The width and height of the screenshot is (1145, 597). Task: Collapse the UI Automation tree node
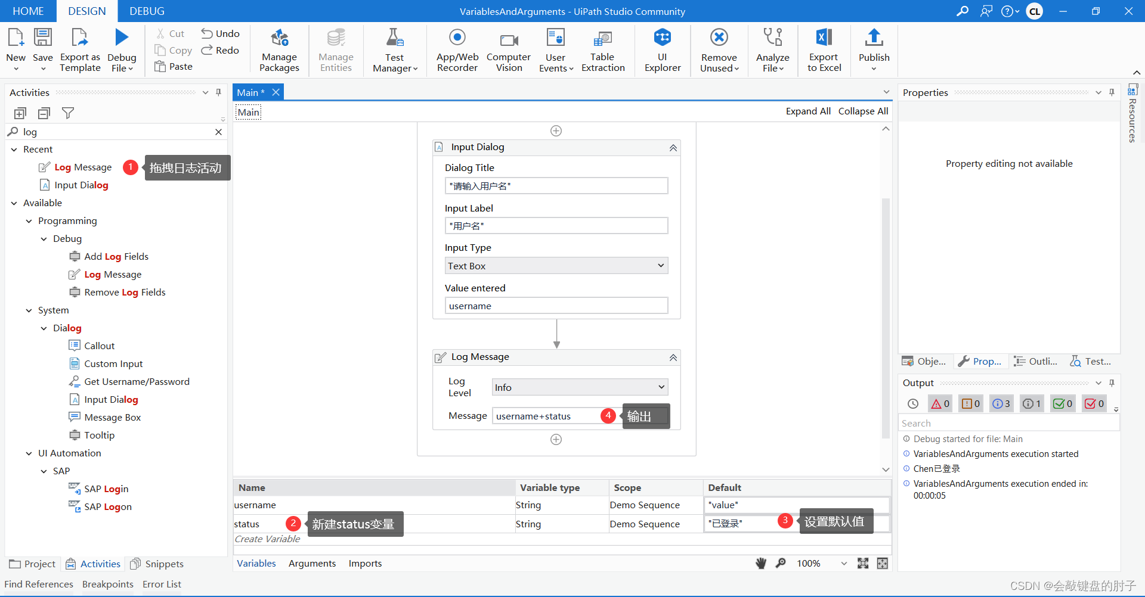(x=29, y=453)
